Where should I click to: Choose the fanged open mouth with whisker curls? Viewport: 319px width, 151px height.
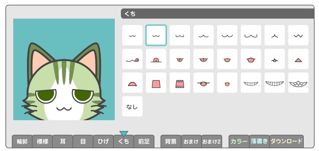click(204, 83)
